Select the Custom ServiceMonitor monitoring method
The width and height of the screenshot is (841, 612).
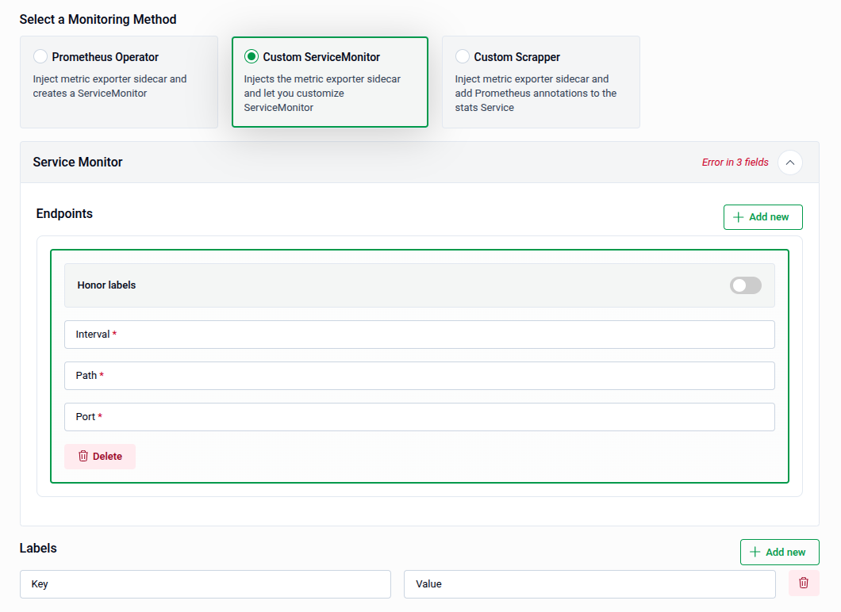pyautogui.click(x=252, y=56)
